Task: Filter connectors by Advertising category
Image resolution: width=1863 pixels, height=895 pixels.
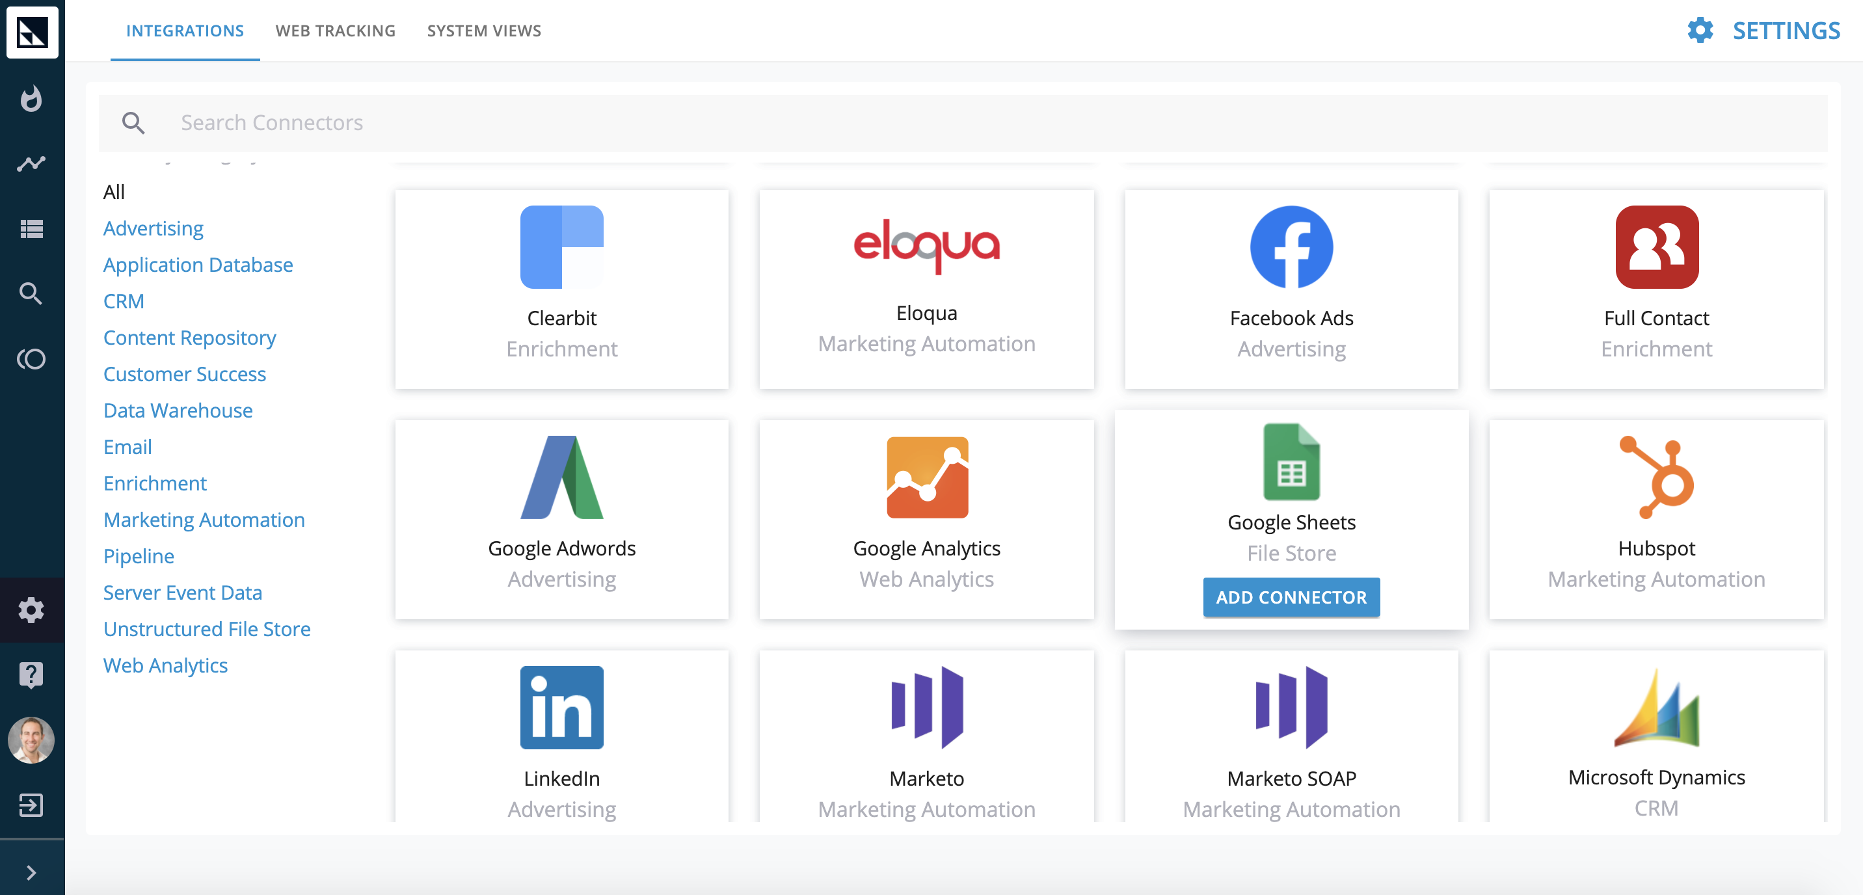Action: (154, 228)
